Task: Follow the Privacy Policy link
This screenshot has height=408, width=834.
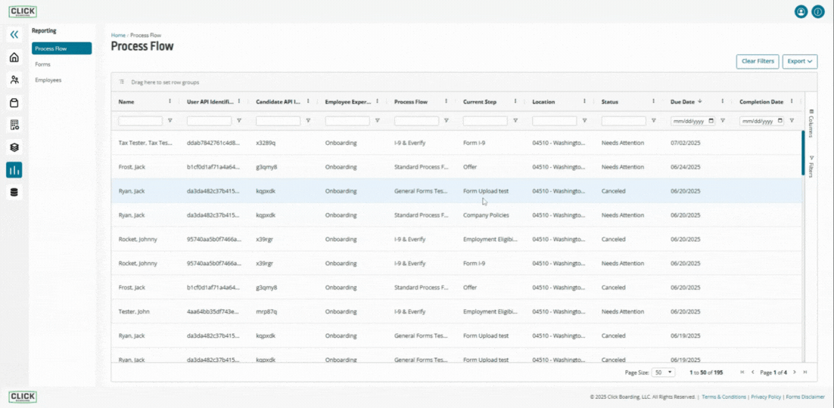Action: (x=767, y=397)
